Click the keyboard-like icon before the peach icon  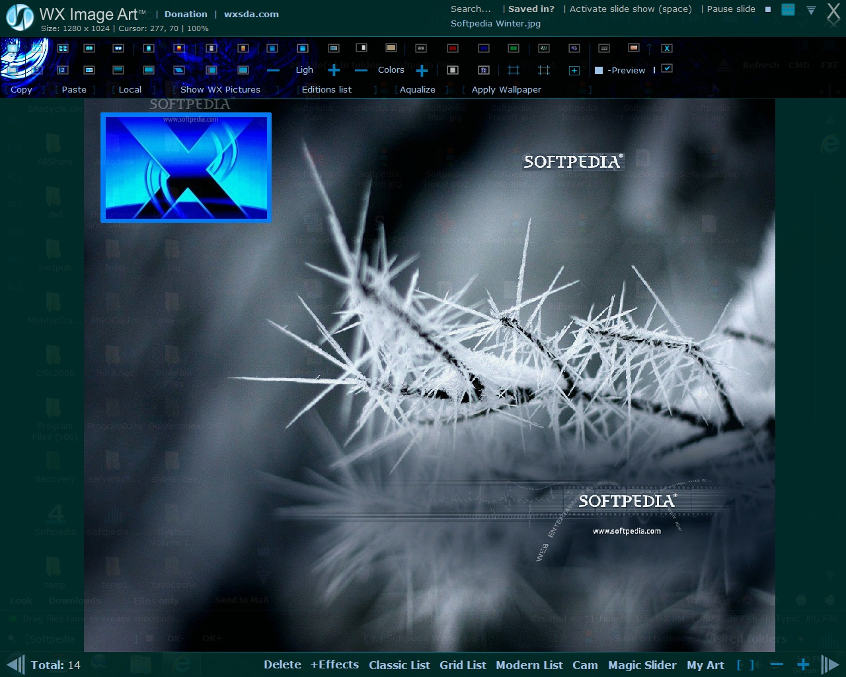(x=603, y=48)
